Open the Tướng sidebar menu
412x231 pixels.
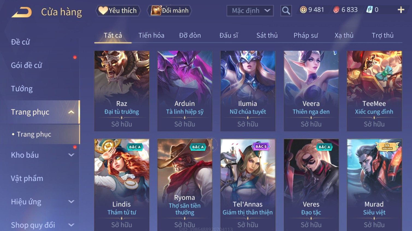pyautogui.click(x=22, y=89)
